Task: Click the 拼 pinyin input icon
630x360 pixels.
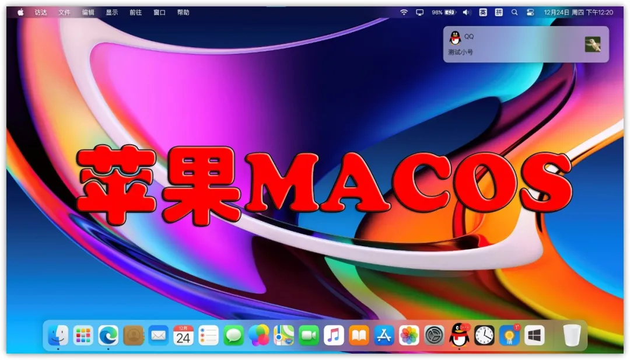Action: [x=499, y=12]
